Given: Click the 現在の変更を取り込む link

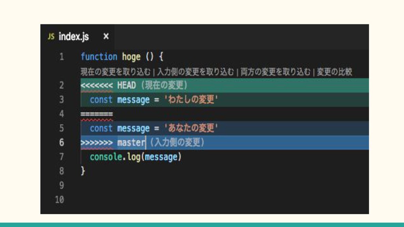Looking at the screenshot, I should click(115, 72).
